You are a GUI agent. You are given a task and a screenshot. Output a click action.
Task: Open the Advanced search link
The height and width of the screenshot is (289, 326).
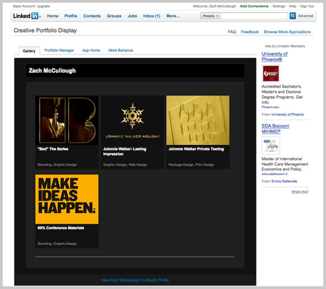point(305,16)
